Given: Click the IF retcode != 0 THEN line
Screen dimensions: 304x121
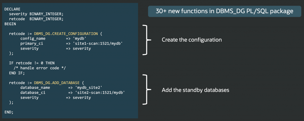Looking at the screenshot, I should pos(32,63).
